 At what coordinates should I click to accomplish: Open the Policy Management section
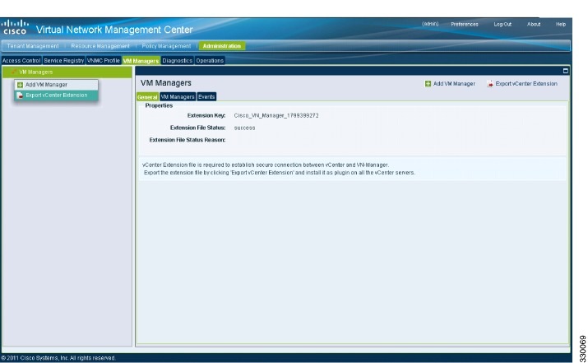[x=166, y=46]
